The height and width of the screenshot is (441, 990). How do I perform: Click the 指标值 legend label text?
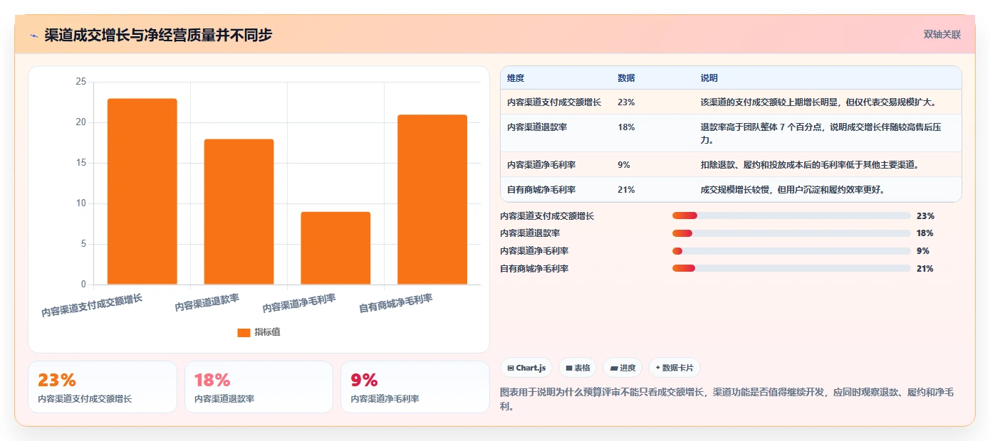pyautogui.click(x=268, y=332)
